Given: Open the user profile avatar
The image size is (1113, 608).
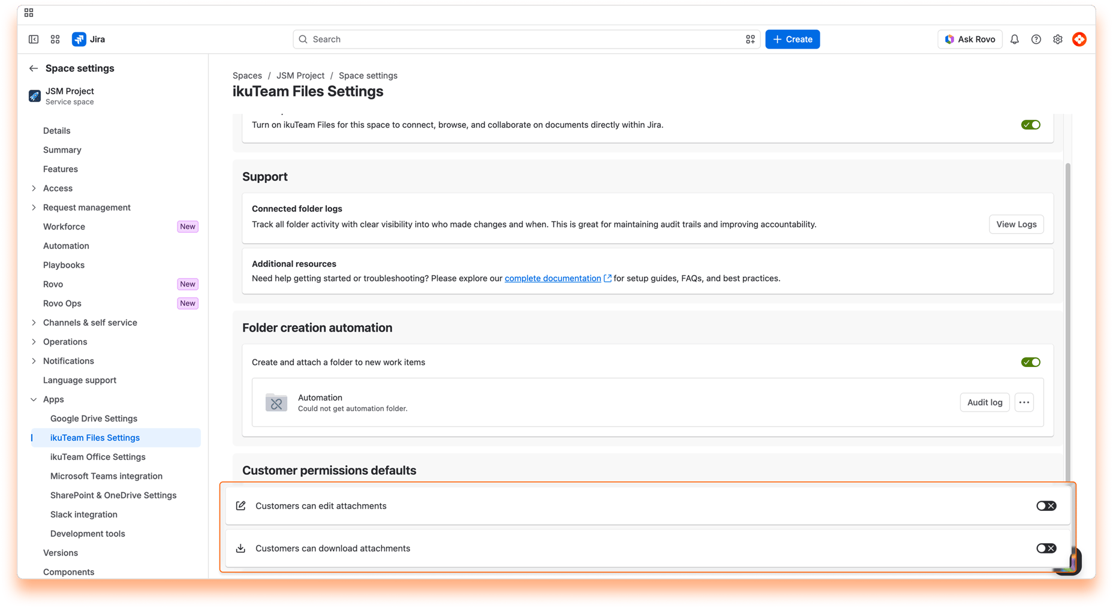Looking at the screenshot, I should tap(1079, 39).
